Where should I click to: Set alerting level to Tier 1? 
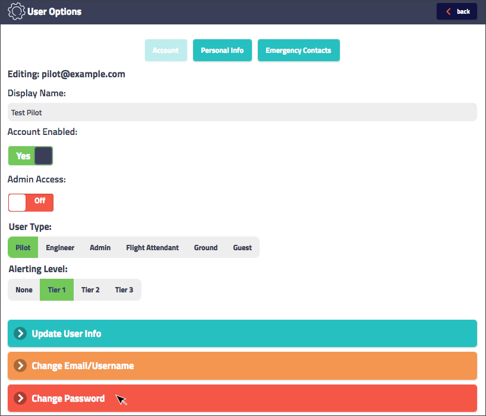coord(56,290)
